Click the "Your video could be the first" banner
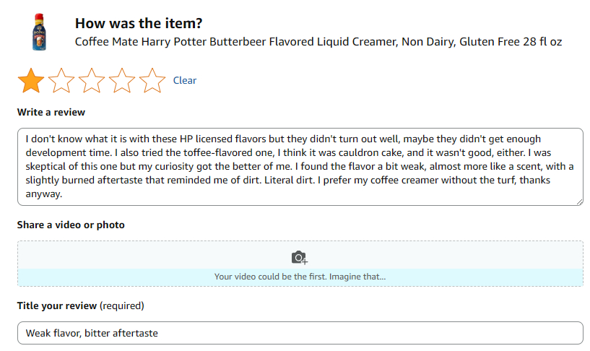Viewport: 590px width, 351px height. (x=300, y=277)
